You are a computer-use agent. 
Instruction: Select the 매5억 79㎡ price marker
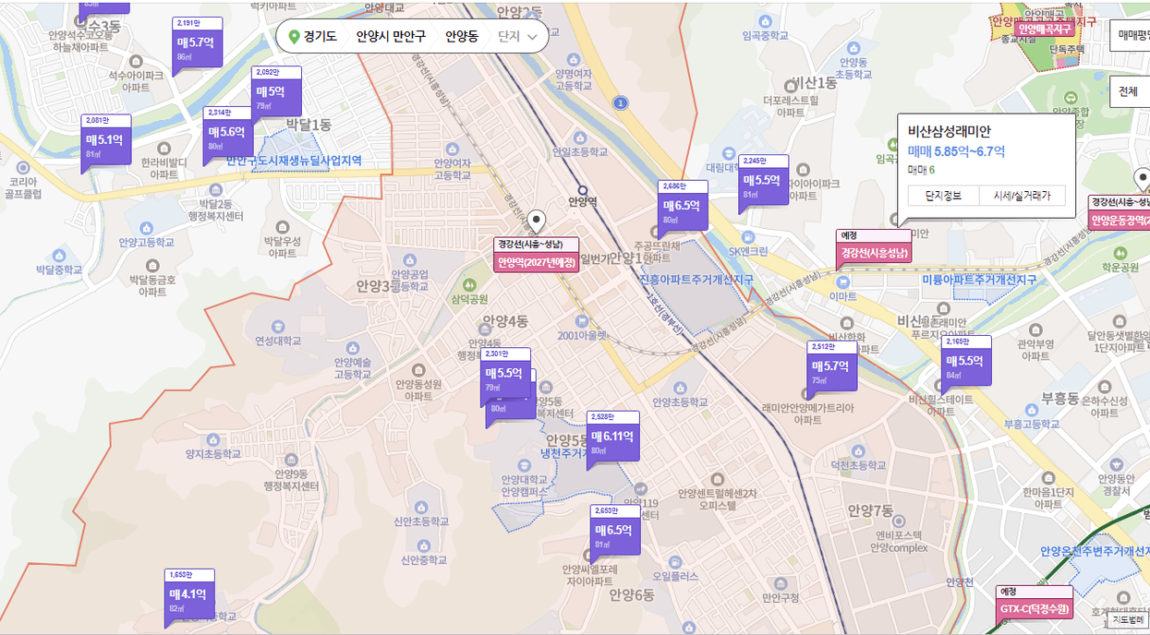pyautogui.click(x=275, y=93)
